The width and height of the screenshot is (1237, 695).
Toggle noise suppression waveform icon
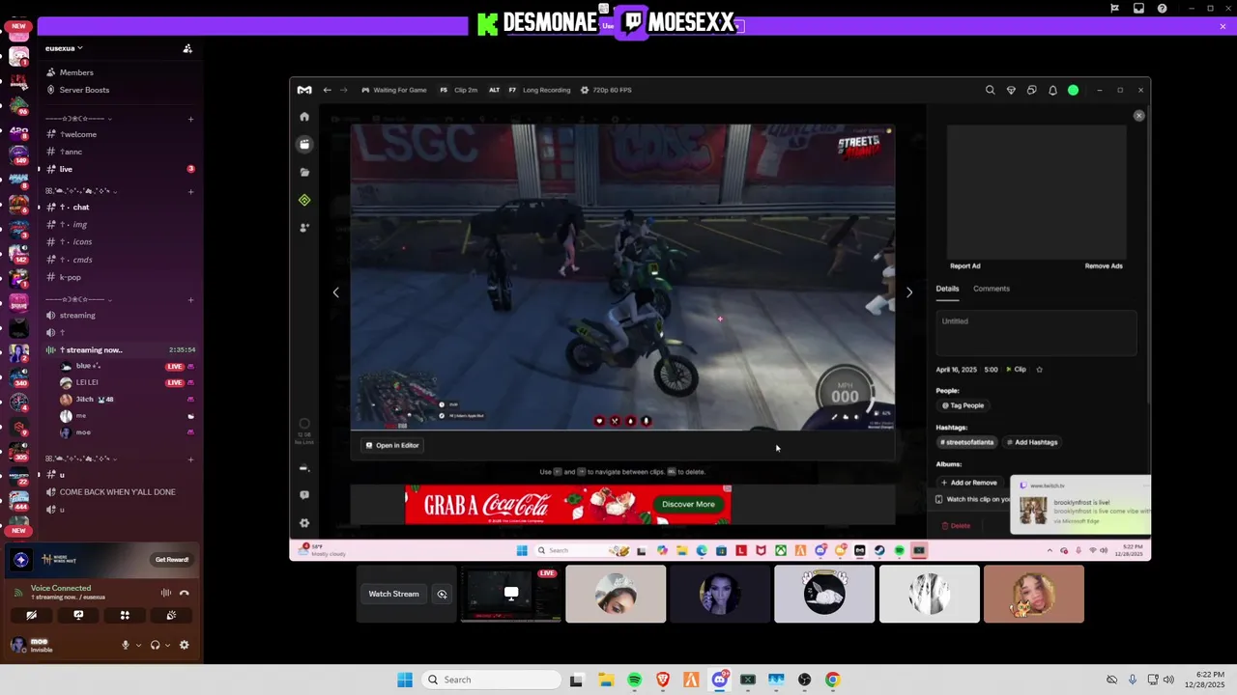coord(166,593)
